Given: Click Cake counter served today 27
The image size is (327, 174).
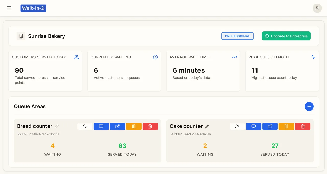Looking at the screenshot, I should click(x=275, y=146).
